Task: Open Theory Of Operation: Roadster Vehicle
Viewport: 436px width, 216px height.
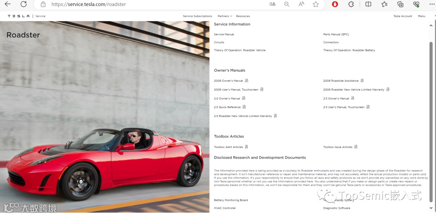Action: [x=240, y=50]
